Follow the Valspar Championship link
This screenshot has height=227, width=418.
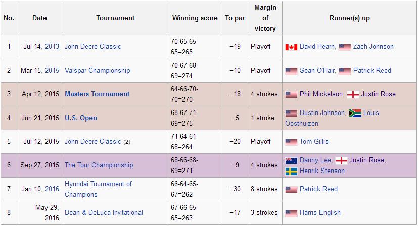[97, 71]
